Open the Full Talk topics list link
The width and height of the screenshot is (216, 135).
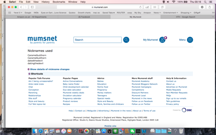pos(37,104)
